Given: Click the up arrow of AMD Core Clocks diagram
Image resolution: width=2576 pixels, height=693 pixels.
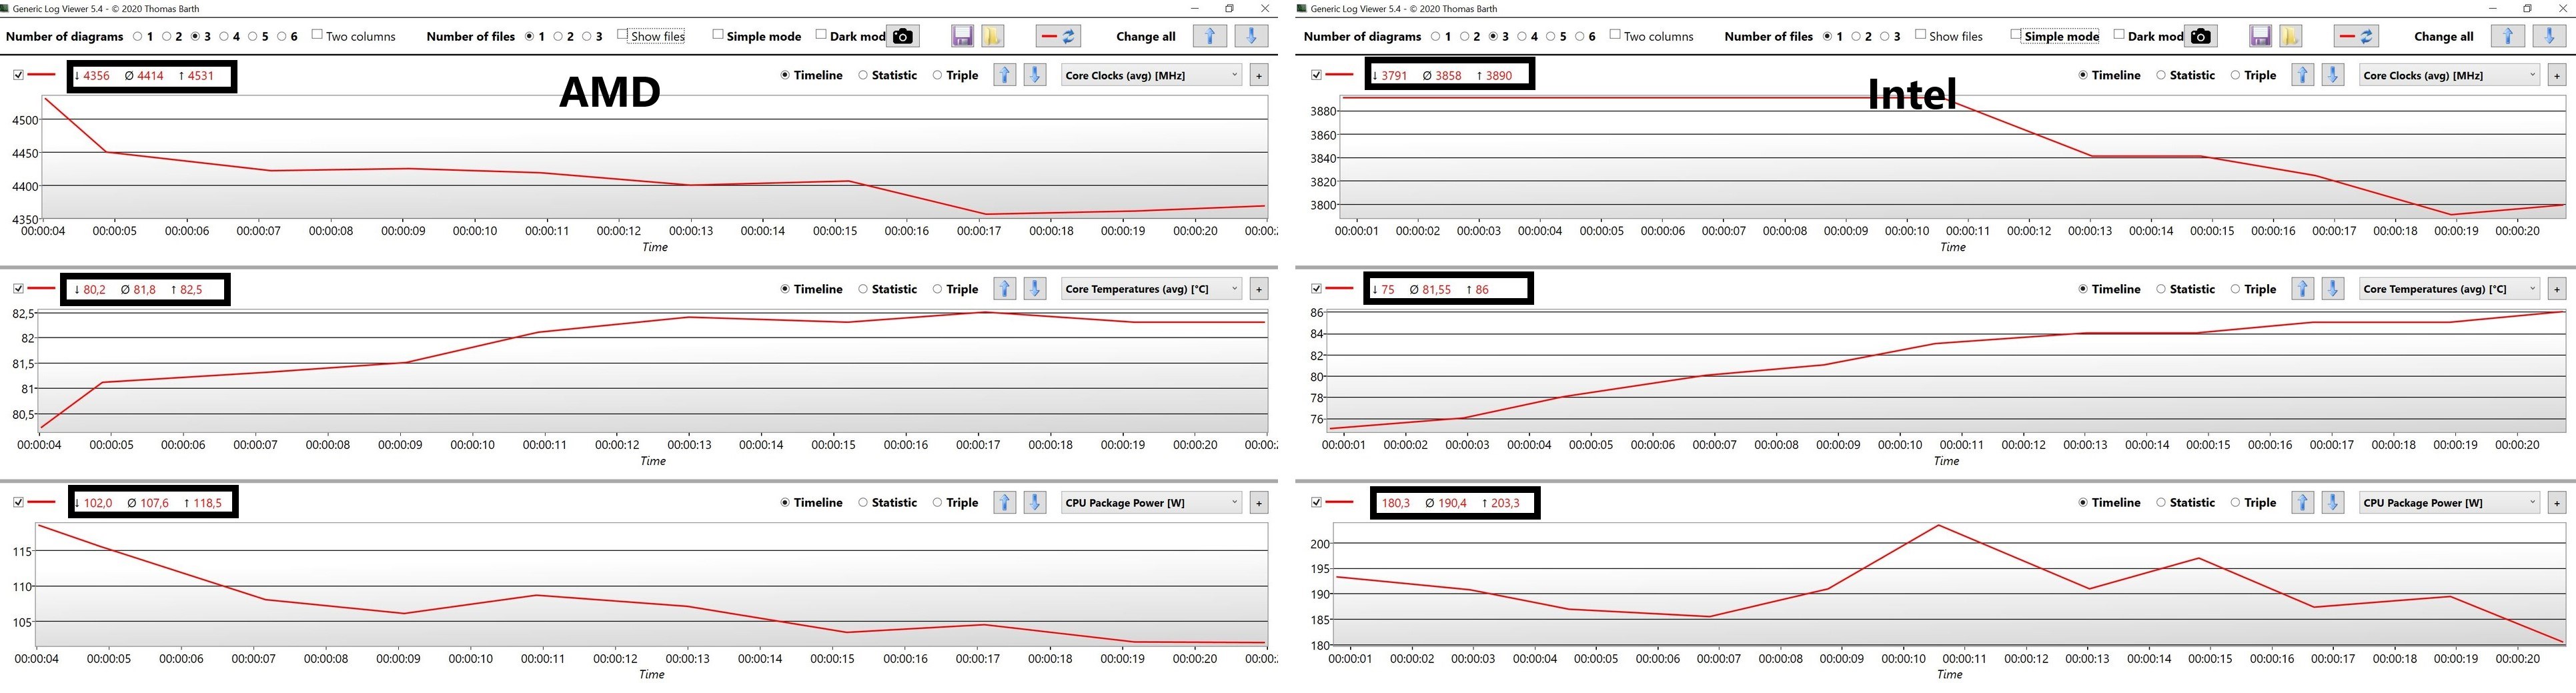Looking at the screenshot, I should 1004,75.
